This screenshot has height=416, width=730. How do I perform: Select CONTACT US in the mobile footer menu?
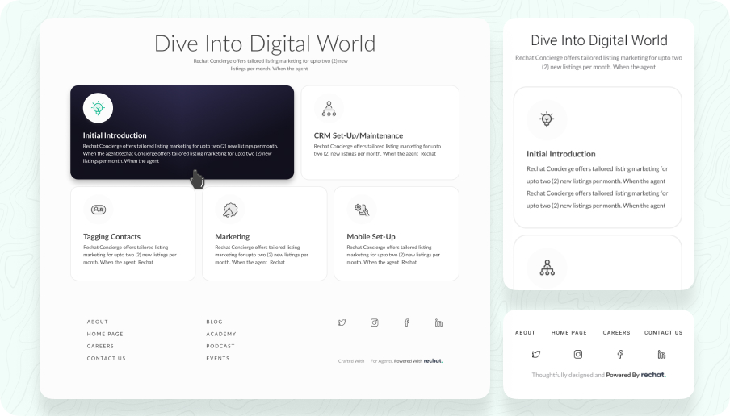pos(663,332)
